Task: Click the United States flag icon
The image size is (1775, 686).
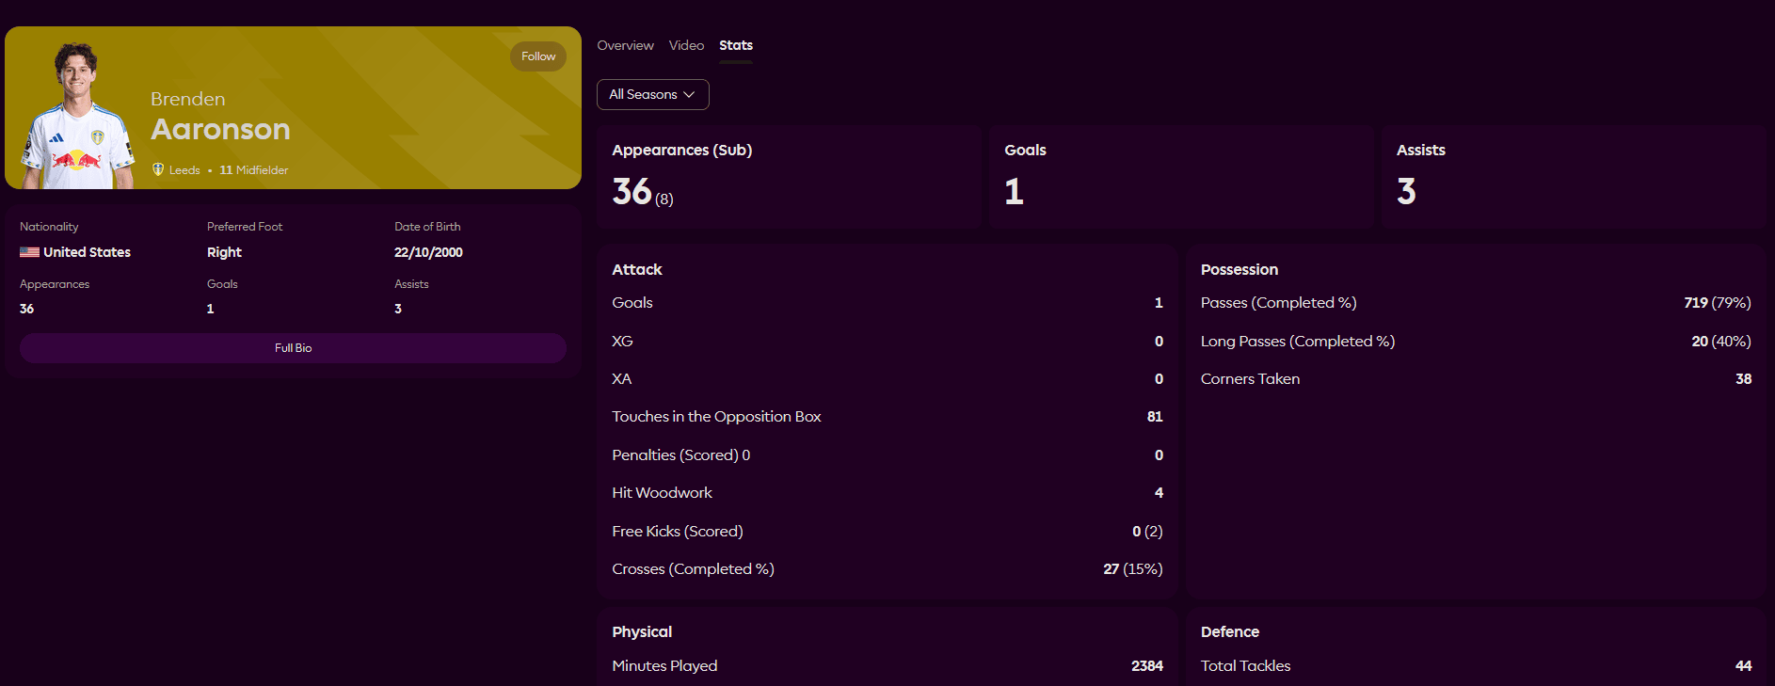Action: (29, 252)
